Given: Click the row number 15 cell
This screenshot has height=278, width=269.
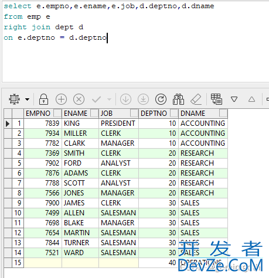Looking at the screenshot, I should 18,263.
